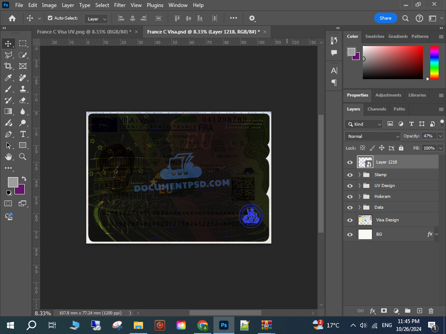Hide the Holoram group
This screenshot has width=446, height=334.
pos(350,197)
